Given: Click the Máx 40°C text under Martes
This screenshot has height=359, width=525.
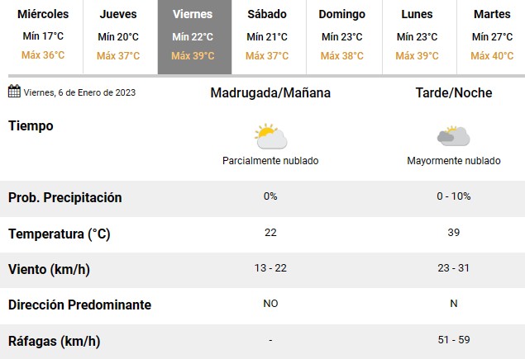Looking at the screenshot, I should pos(492,56).
